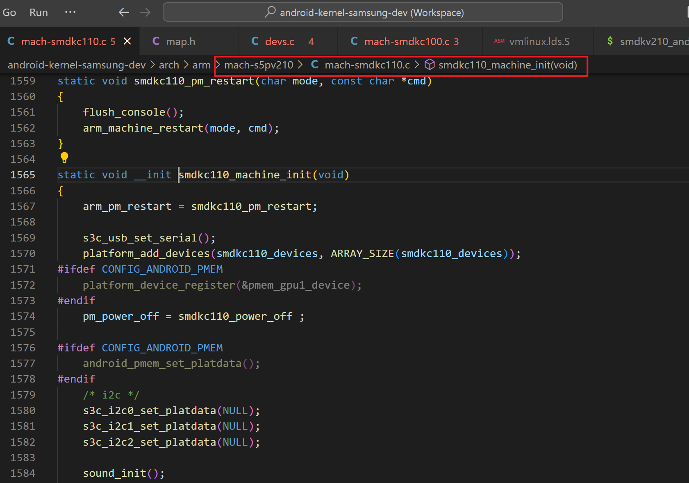Click android_pmem_set_platdata() call

point(171,363)
